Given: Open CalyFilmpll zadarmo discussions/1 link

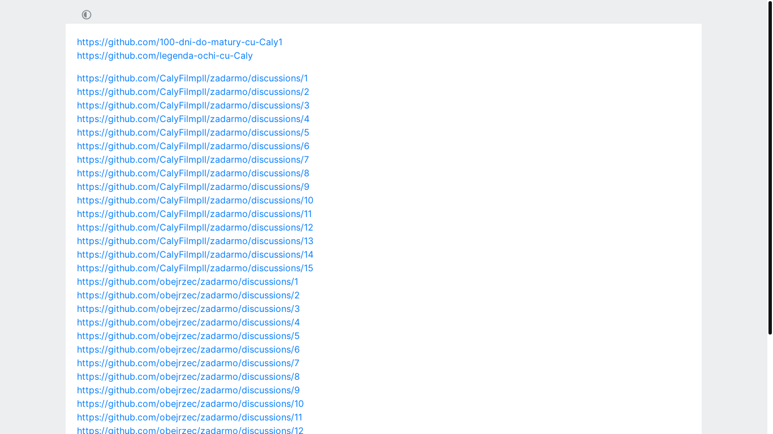Looking at the screenshot, I should [x=192, y=78].
